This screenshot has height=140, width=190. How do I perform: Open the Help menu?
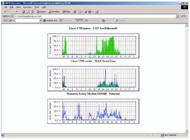(x=44, y=7)
